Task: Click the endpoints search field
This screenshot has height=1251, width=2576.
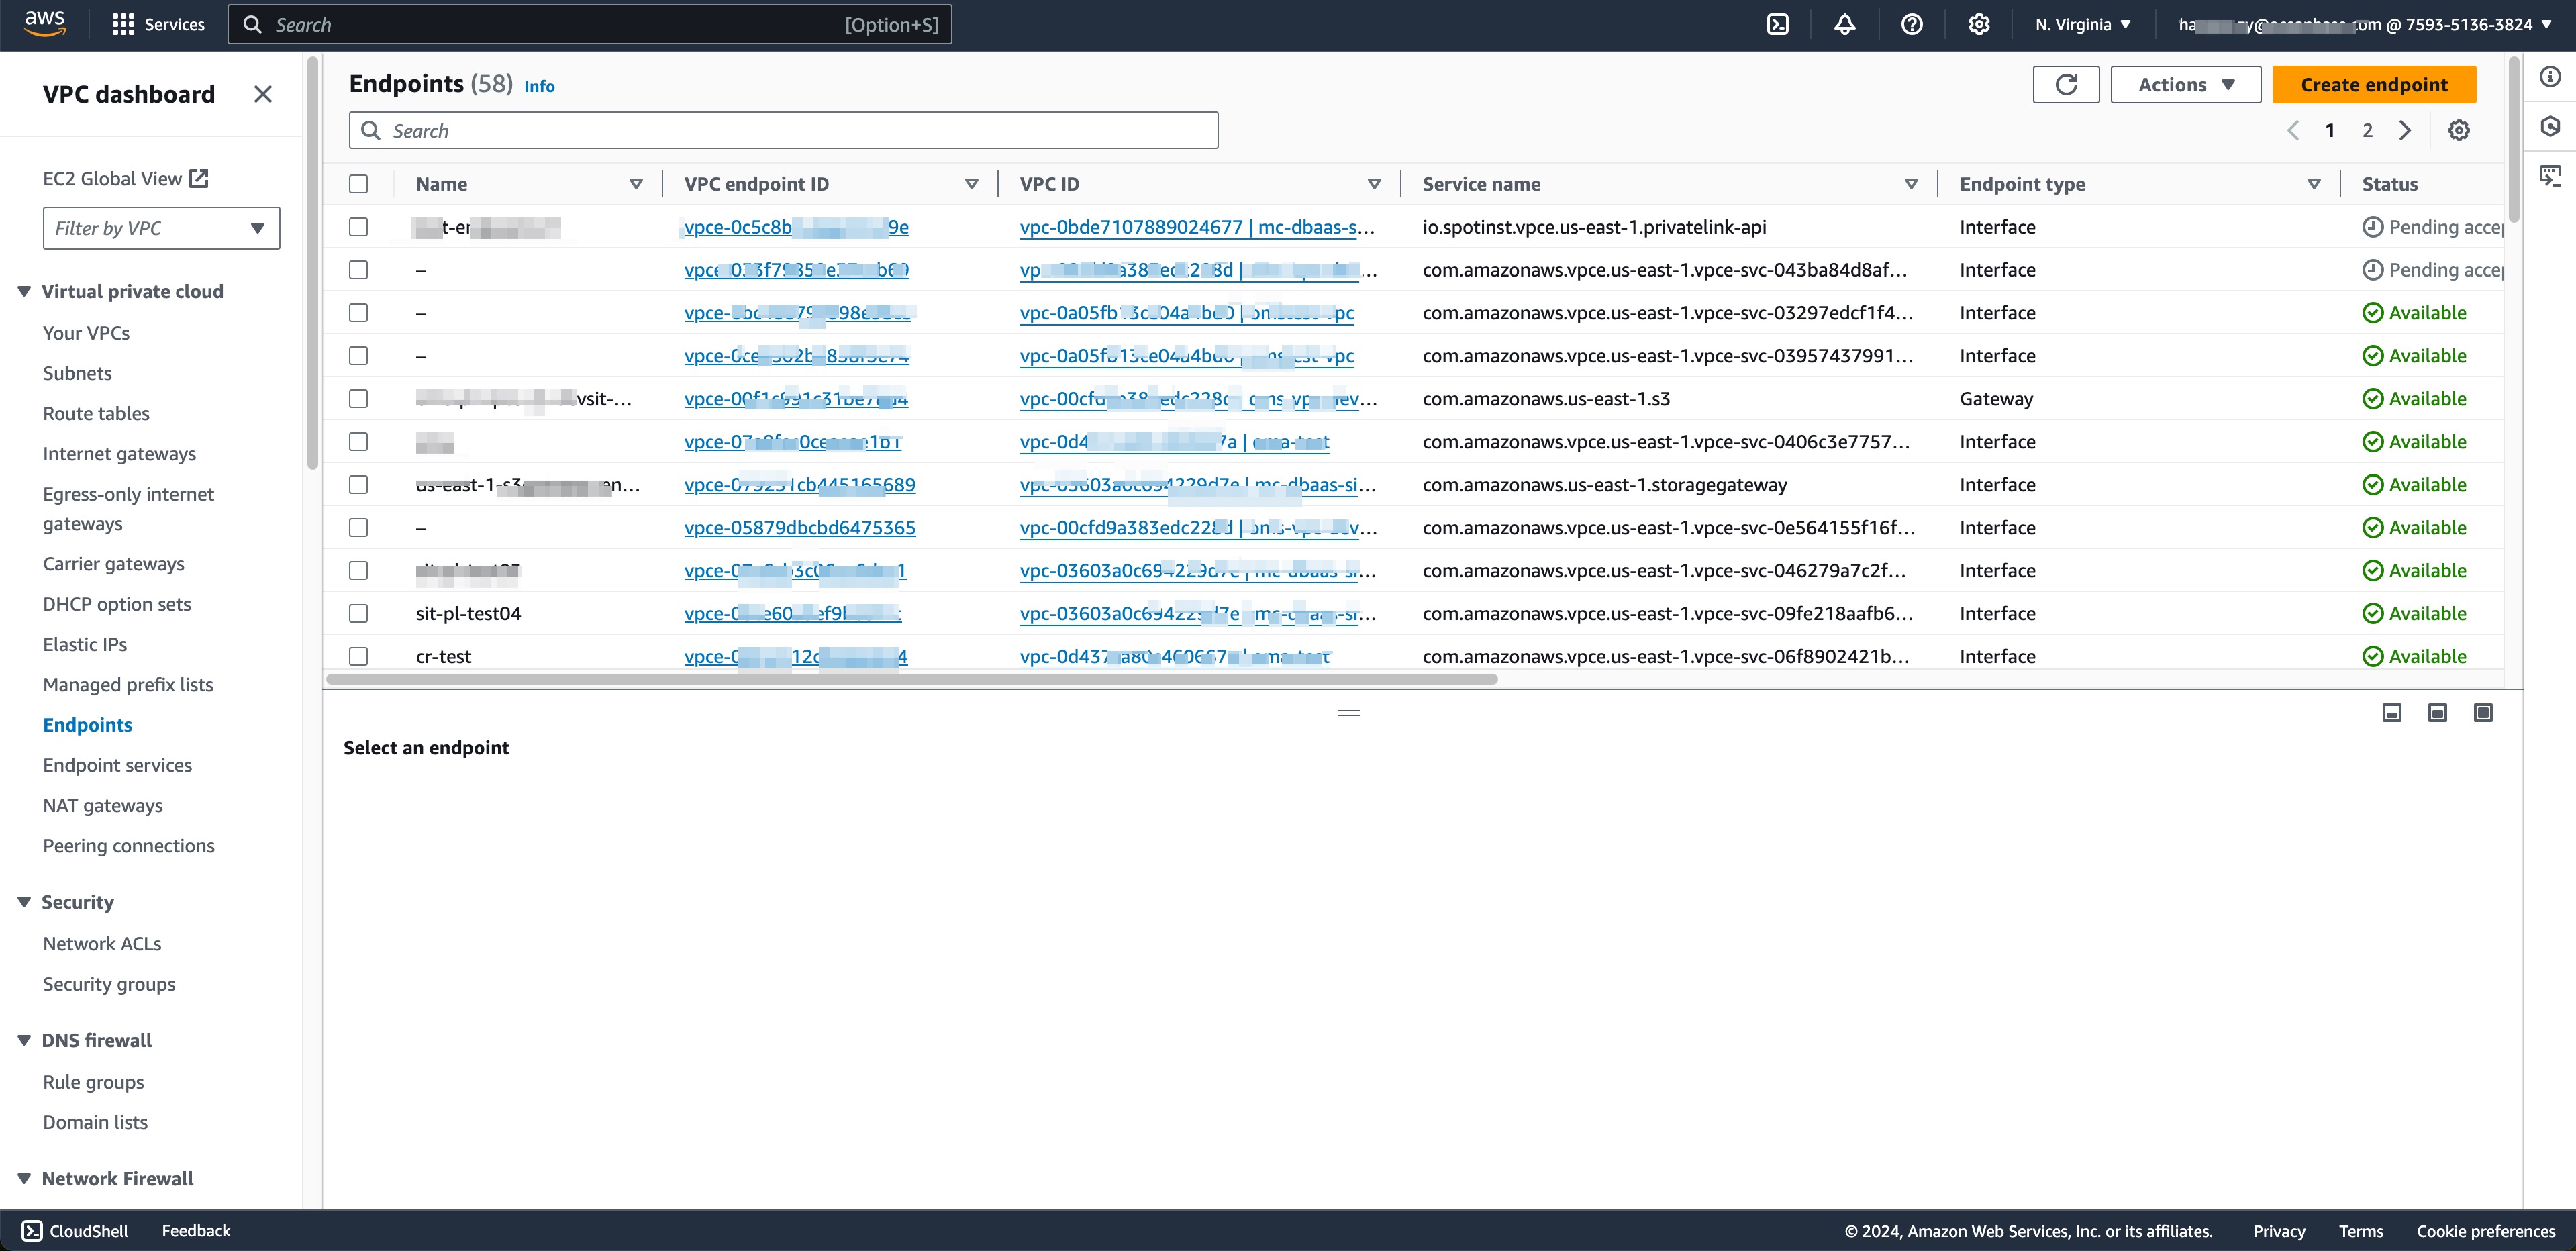Action: (783, 131)
